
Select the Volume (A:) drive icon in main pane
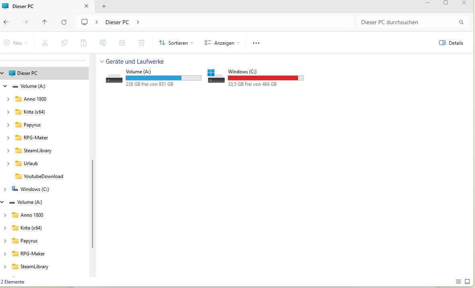114,78
